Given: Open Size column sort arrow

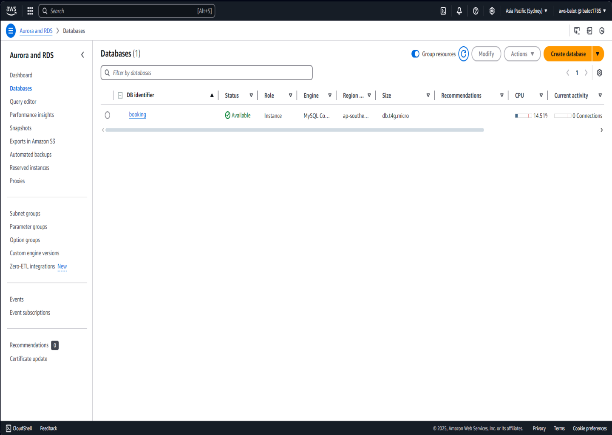Looking at the screenshot, I should pyautogui.click(x=428, y=95).
